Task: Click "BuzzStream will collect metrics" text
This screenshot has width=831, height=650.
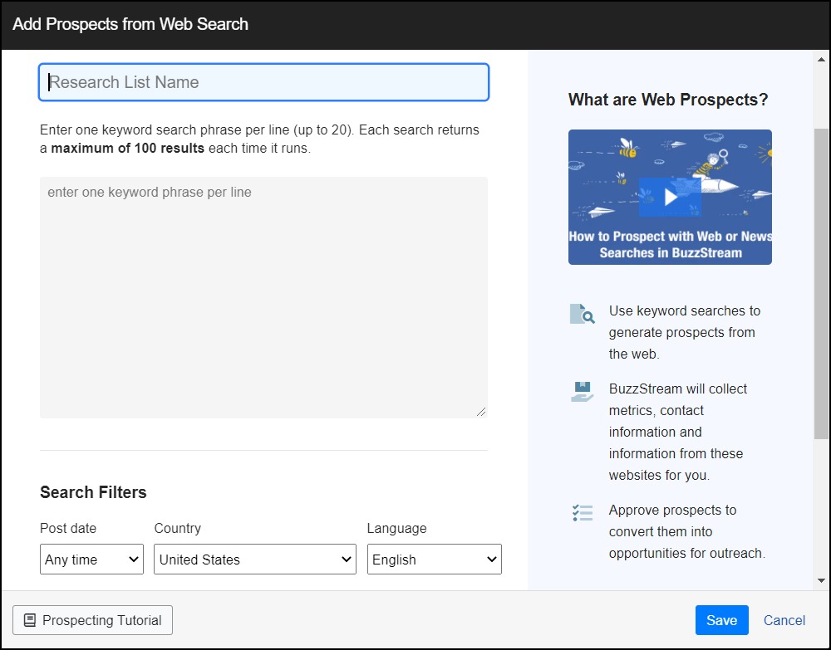Action: (678, 432)
